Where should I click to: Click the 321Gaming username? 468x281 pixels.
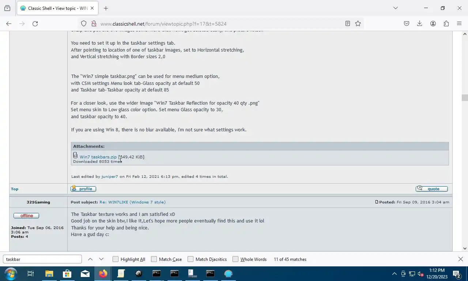[38, 202]
